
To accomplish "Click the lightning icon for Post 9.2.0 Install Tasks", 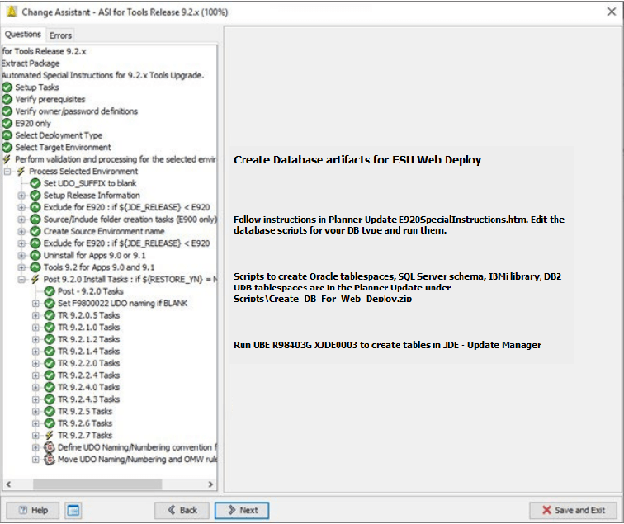I will pos(35,279).
